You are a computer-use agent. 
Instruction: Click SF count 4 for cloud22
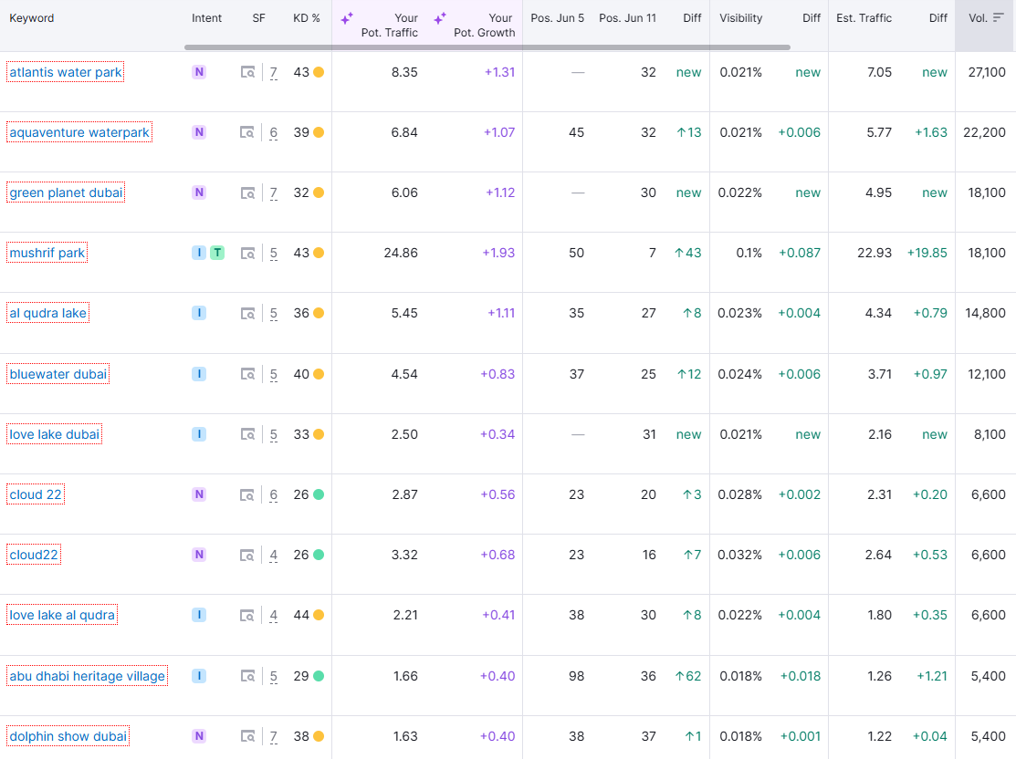pyautogui.click(x=274, y=555)
